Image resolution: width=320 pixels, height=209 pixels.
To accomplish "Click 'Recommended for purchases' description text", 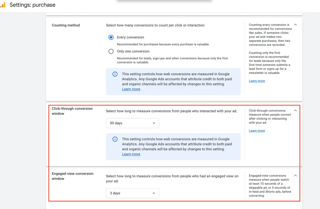I will point(163,44).
